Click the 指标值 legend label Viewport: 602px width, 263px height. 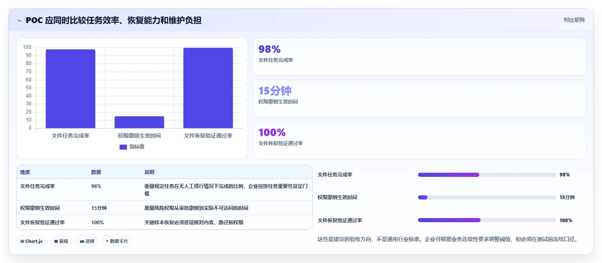point(137,147)
